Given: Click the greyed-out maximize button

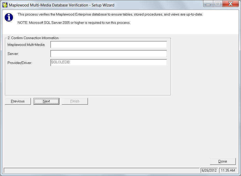Looking at the screenshot, I should (217, 4).
